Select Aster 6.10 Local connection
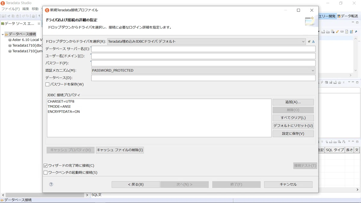This screenshot has height=203, width=361. point(25,40)
